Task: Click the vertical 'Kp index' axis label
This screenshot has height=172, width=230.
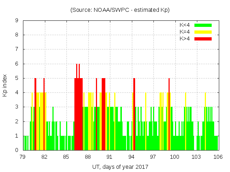Action: pyautogui.click(x=5, y=85)
